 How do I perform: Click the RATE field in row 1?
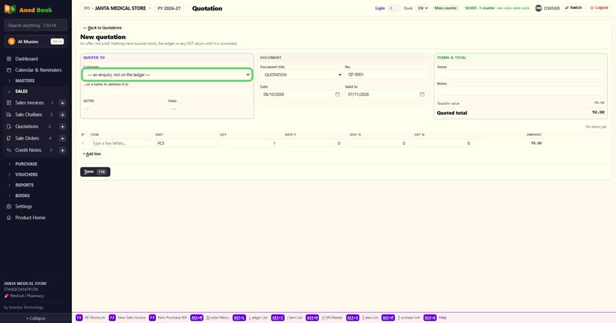(314, 144)
